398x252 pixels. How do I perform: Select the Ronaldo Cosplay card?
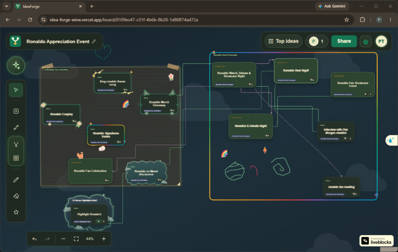pyautogui.click(x=61, y=114)
